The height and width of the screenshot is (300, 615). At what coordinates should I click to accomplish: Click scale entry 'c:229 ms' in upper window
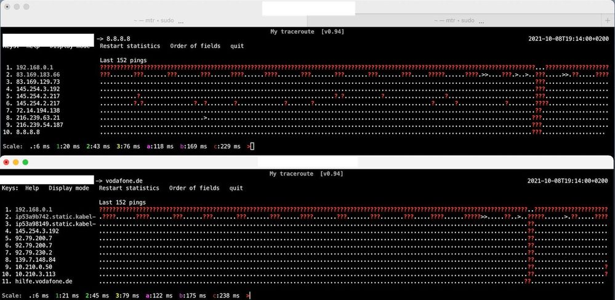[x=227, y=147]
